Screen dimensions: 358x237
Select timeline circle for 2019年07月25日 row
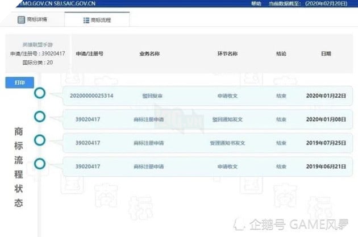tap(40, 140)
